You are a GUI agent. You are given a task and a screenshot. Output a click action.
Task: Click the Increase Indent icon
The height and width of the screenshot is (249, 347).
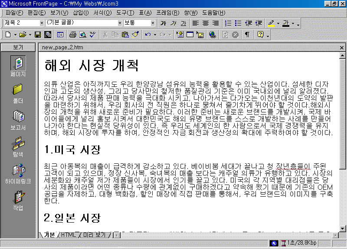tap(258, 23)
